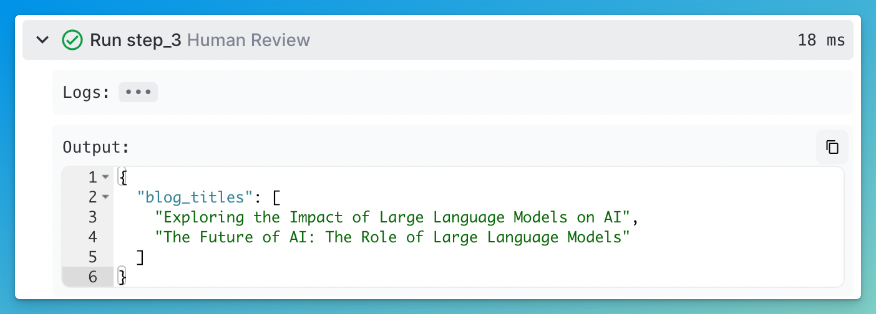Select line number 5 in the gutter
The height and width of the screenshot is (314, 876).
coord(93,257)
